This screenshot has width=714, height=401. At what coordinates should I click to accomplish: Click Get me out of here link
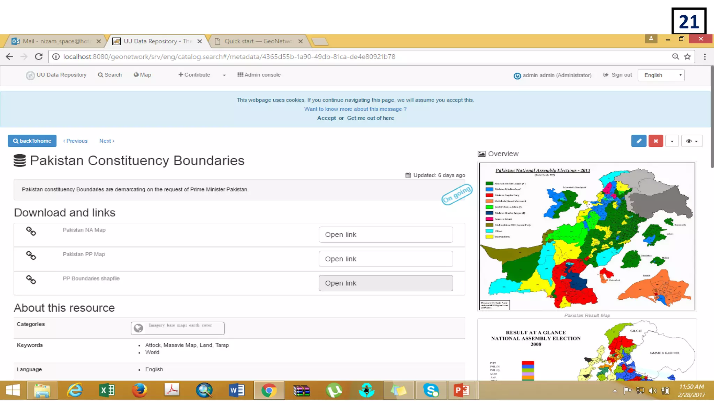pos(370,118)
